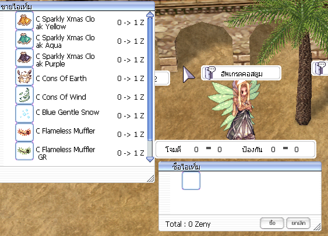
Task: Click the scroll-up arrow of the item list
Action: (x=150, y=15)
